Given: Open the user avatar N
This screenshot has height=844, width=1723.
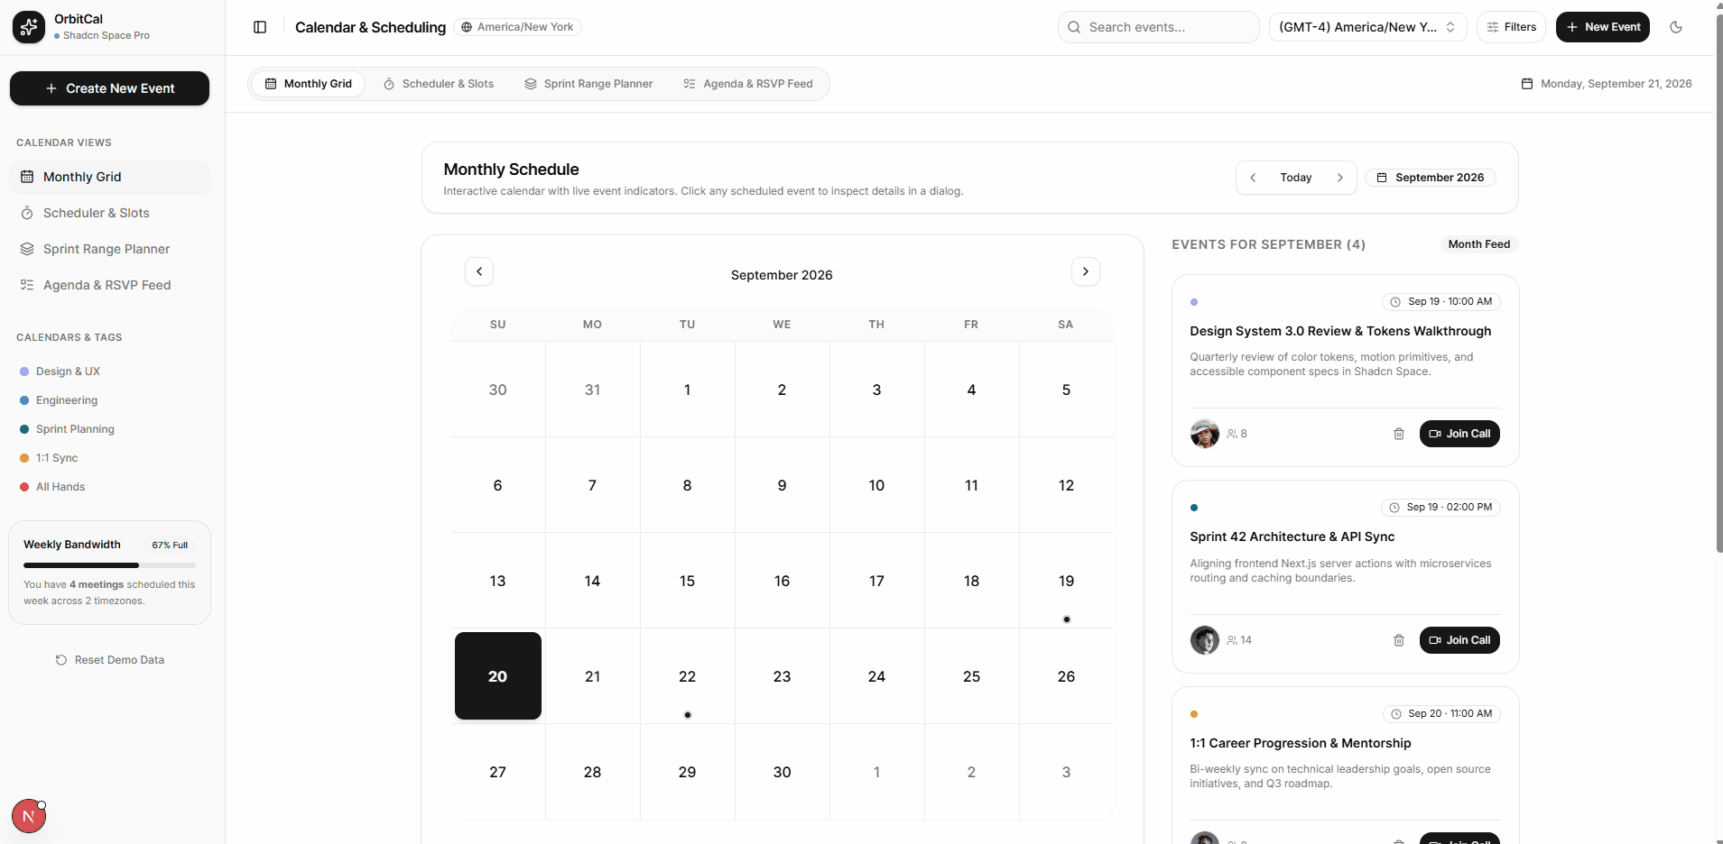Looking at the screenshot, I should tap(29, 816).
